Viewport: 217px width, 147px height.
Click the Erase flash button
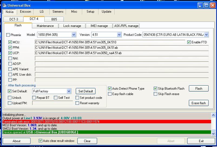click(199, 103)
